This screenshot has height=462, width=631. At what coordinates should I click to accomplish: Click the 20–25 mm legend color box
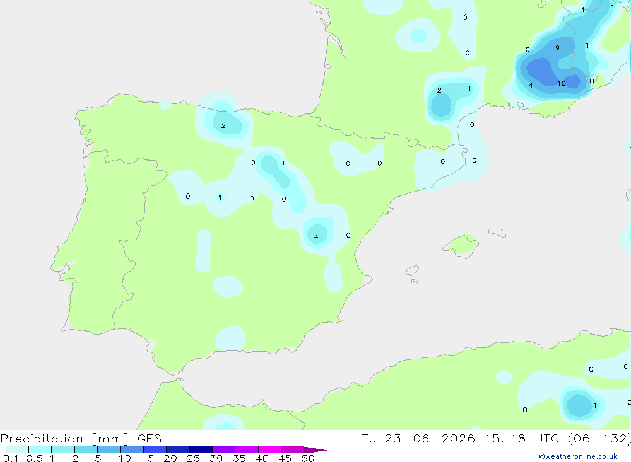coord(178,449)
